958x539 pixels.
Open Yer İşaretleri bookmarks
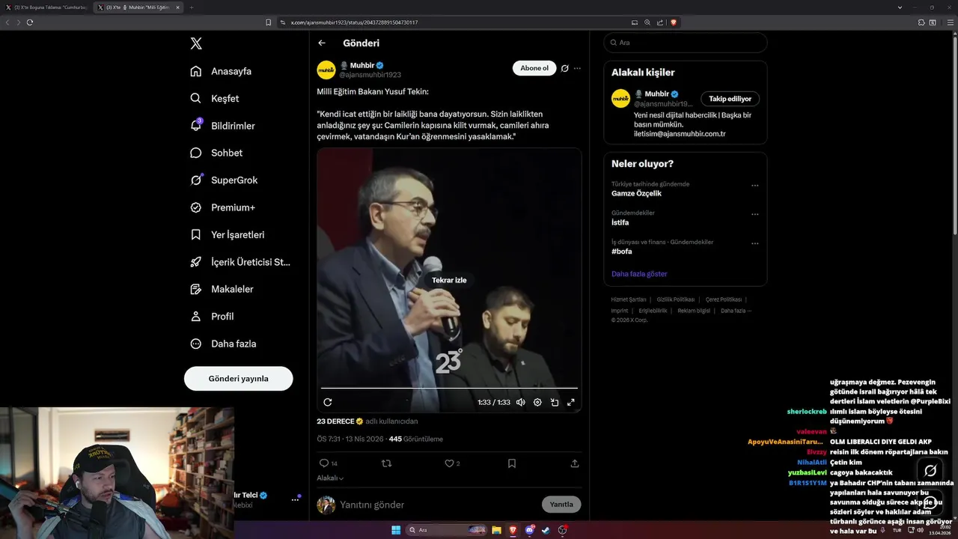tap(227, 234)
